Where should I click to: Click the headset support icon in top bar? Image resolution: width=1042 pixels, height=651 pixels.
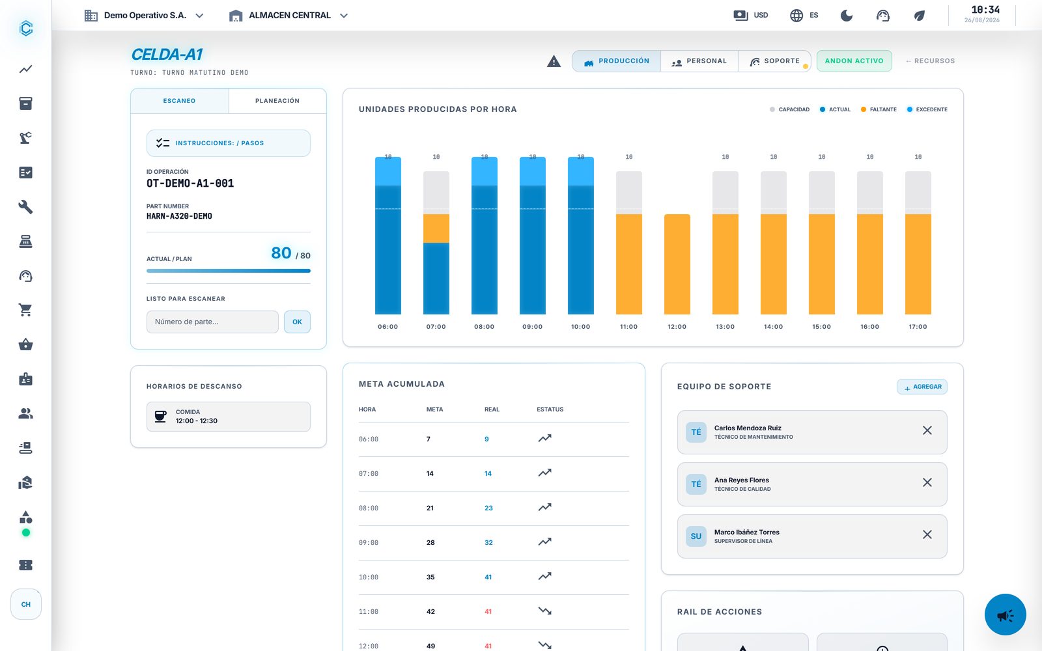click(883, 16)
